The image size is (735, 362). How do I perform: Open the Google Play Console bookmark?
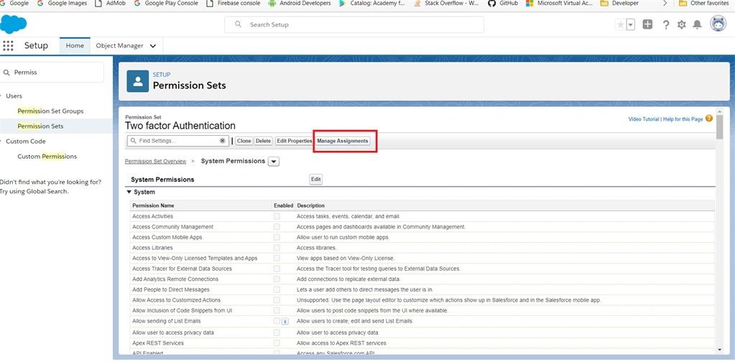coord(166,4)
